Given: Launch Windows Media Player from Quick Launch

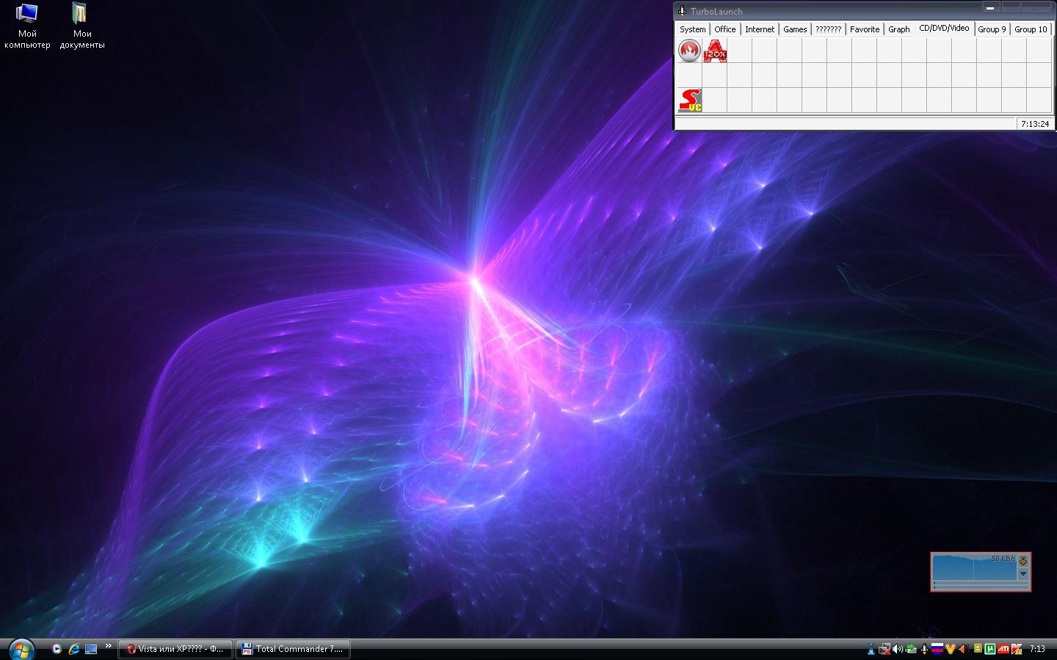Looking at the screenshot, I should [57, 649].
